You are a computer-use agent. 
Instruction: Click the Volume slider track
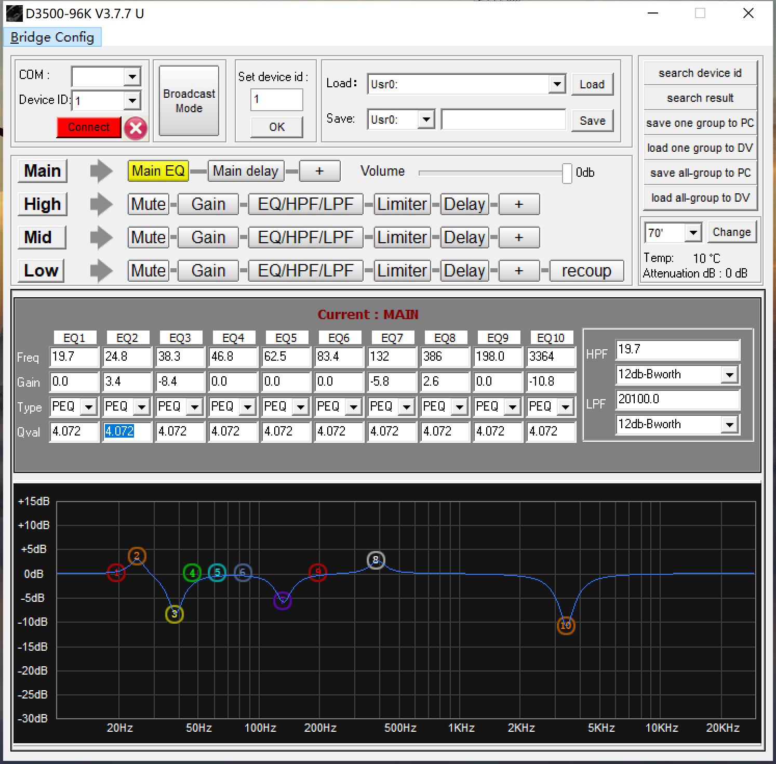491,173
